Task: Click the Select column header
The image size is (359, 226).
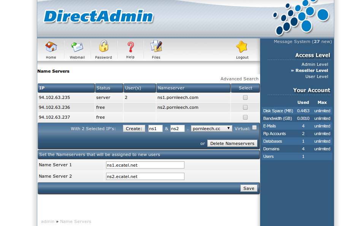Action: [x=245, y=88]
